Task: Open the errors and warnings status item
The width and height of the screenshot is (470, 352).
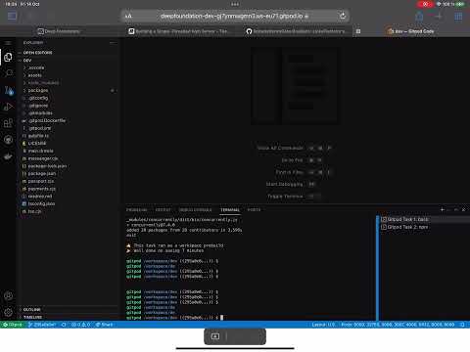Action: point(80,325)
